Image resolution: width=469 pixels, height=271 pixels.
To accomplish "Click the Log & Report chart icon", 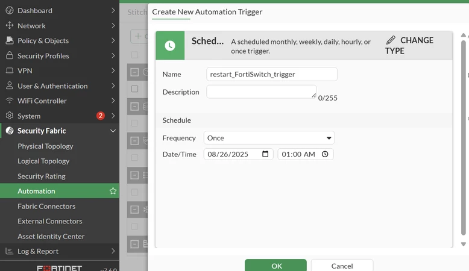I will pos(10,251).
